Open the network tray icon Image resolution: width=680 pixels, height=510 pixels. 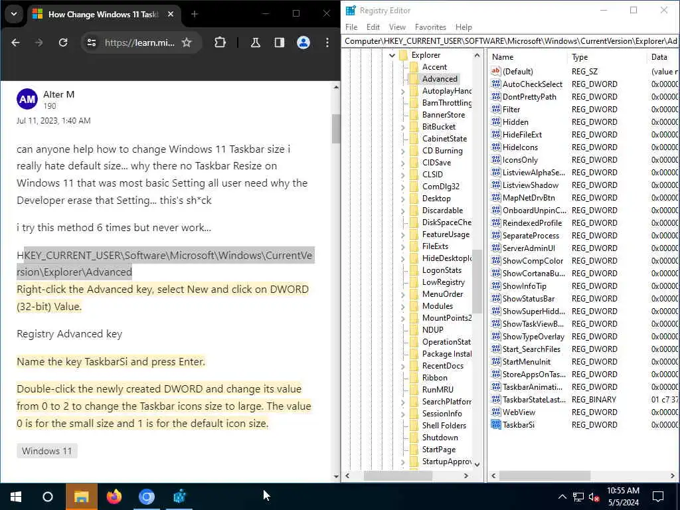(x=578, y=497)
